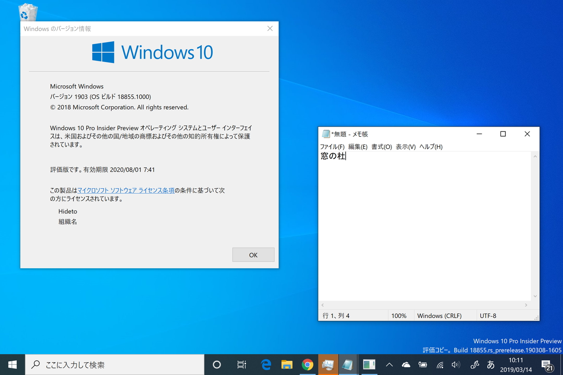Open Windows Ink Workspace from the tray
This screenshot has height=375, width=563.
(474, 364)
